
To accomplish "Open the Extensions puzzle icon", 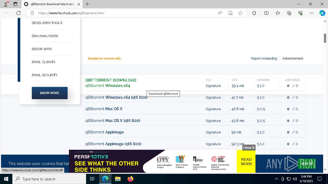I will [254, 13].
